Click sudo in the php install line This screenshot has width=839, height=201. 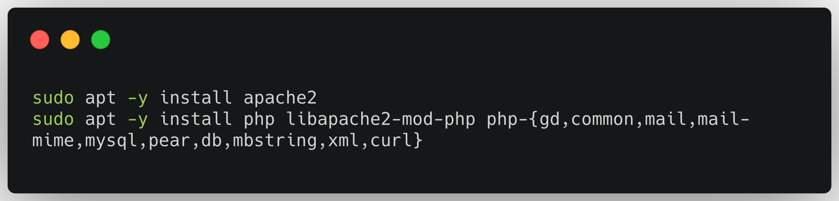[x=53, y=120]
